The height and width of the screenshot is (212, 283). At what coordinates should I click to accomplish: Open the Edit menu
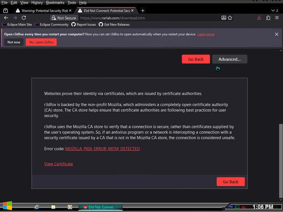(x=14, y=3)
